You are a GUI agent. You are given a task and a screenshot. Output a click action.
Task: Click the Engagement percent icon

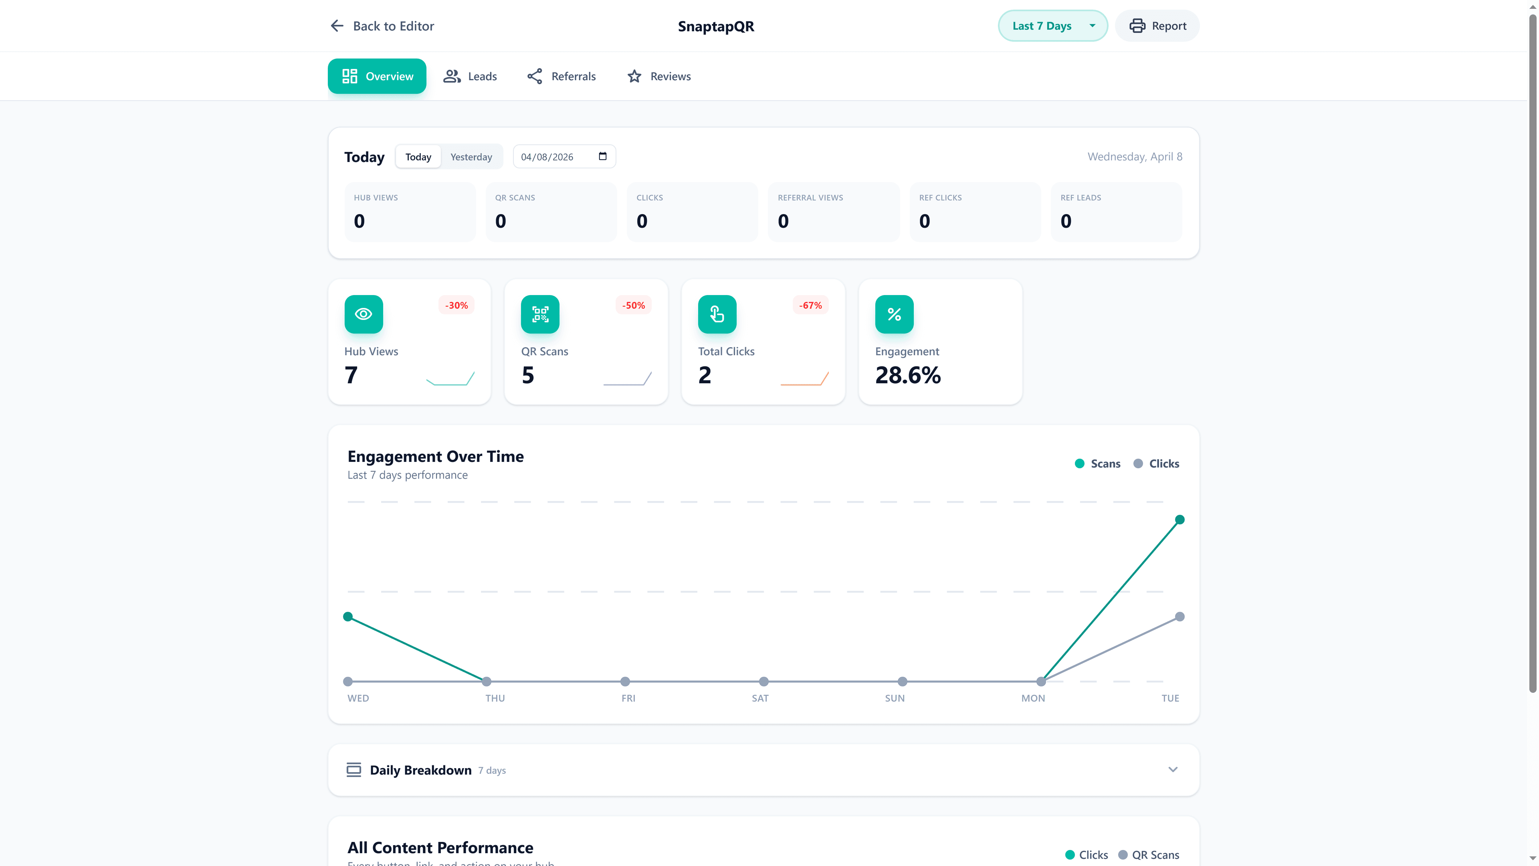coord(895,314)
